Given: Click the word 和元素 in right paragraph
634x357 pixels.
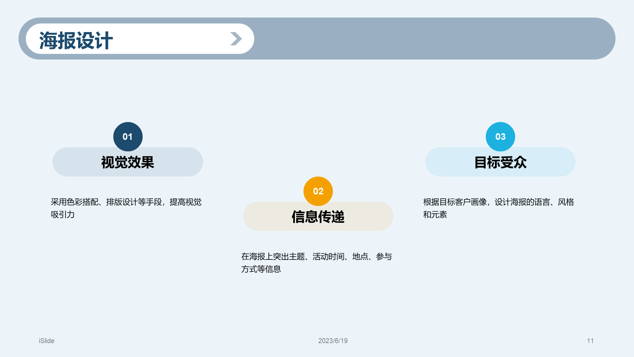Looking at the screenshot, I should click(435, 215).
